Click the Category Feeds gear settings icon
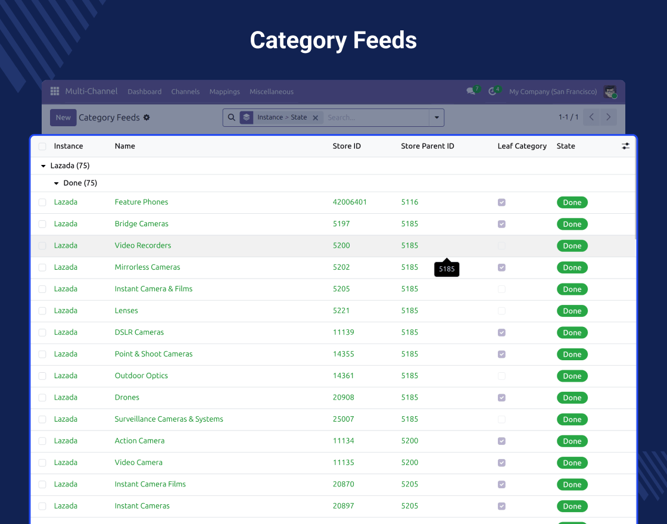 point(147,117)
